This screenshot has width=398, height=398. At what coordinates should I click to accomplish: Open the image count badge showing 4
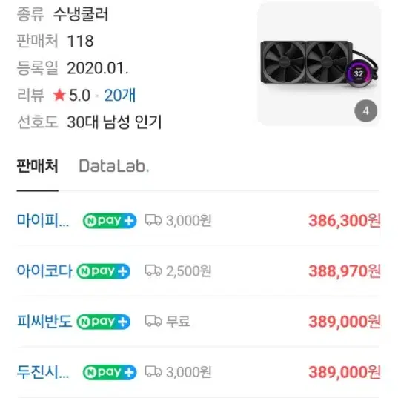tap(365, 111)
